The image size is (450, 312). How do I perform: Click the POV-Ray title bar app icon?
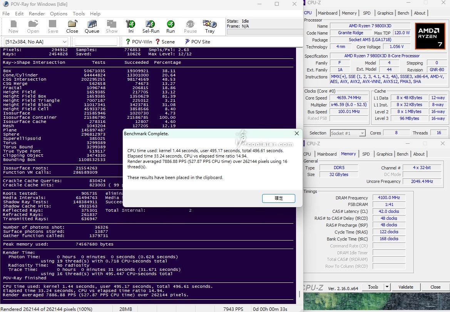click(5, 4)
